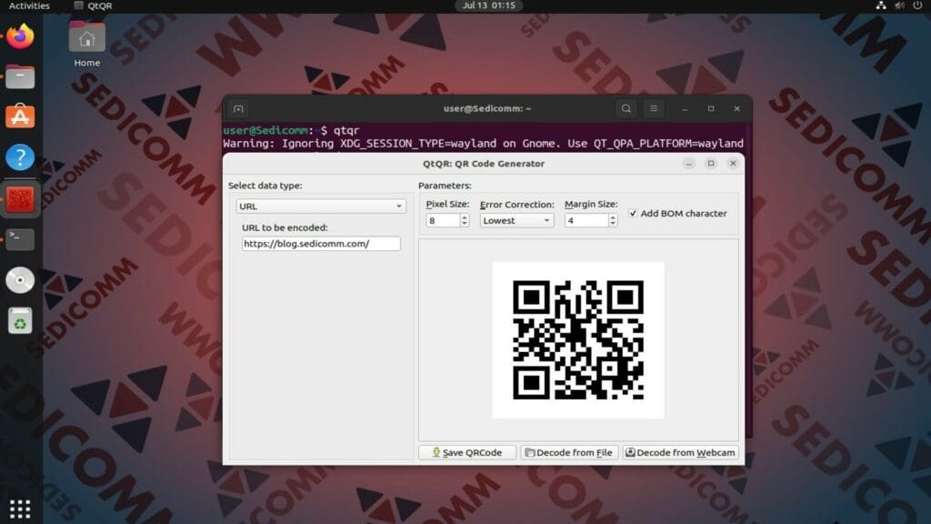931x524 pixels.
Task: Launch Ubuntu Software from the dock
Action: pyautogui.click(x=20, y=116)
